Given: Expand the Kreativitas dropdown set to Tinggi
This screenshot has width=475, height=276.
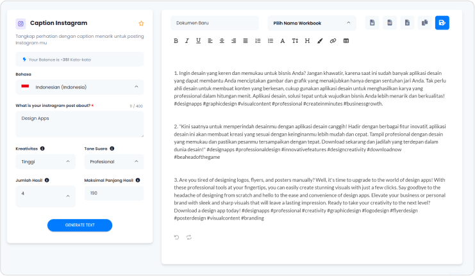Looking at the screenshot, I should (x=45, y=162).
